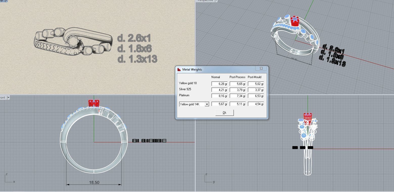Select the Silver 925 Normal field 4,21 gr

coord(219,90)
